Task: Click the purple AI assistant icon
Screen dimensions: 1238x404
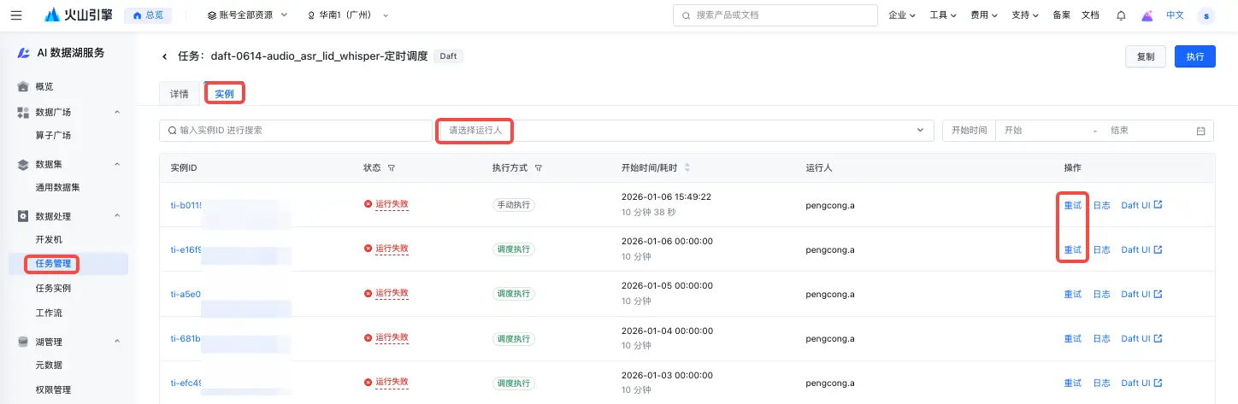Action: [1147, 15]
